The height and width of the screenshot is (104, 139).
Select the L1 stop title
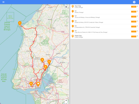76,11
